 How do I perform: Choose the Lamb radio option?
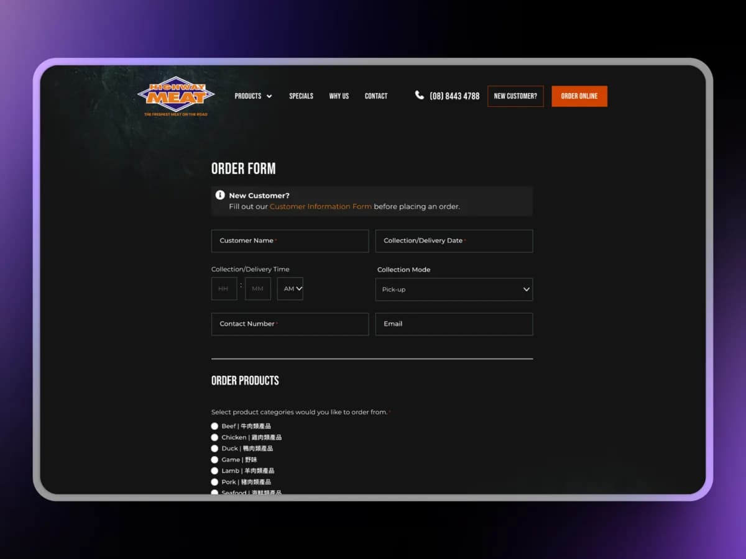pyautogui.click(x=214, y=471)
